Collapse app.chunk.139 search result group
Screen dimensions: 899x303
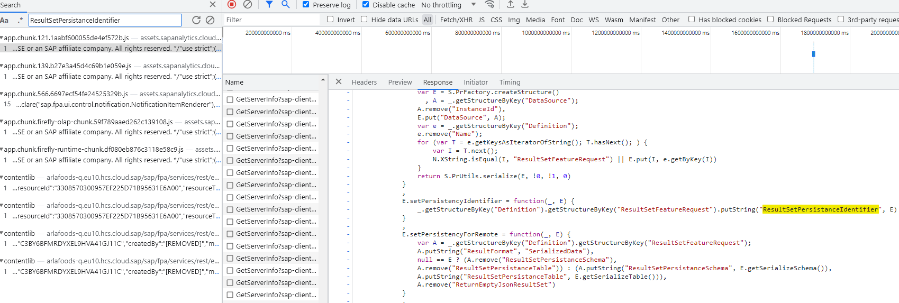2,66
